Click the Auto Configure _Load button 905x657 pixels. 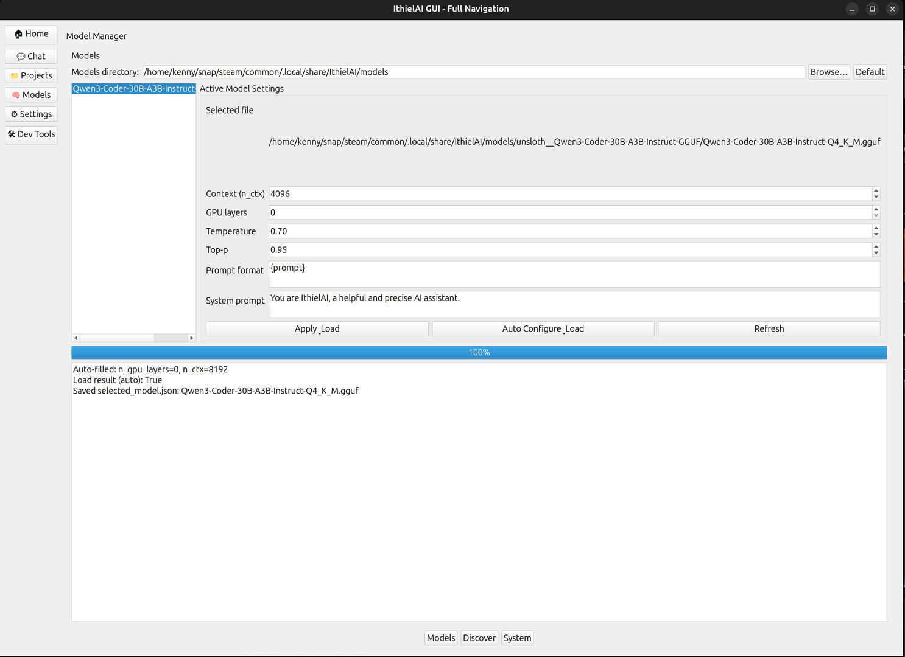[x=543, y=328]
